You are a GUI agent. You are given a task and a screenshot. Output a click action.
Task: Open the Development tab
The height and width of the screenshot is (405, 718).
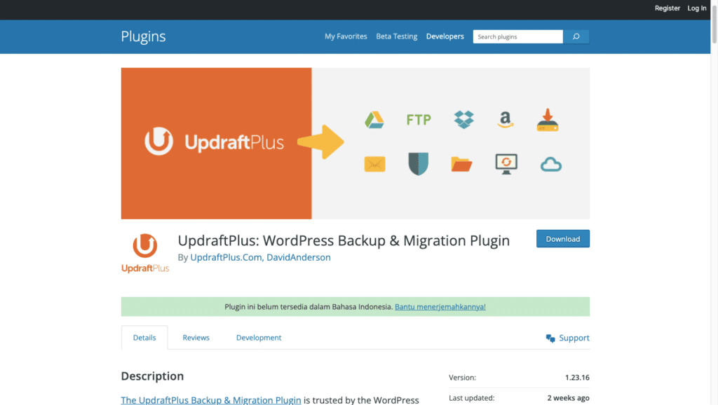(259, 338)
